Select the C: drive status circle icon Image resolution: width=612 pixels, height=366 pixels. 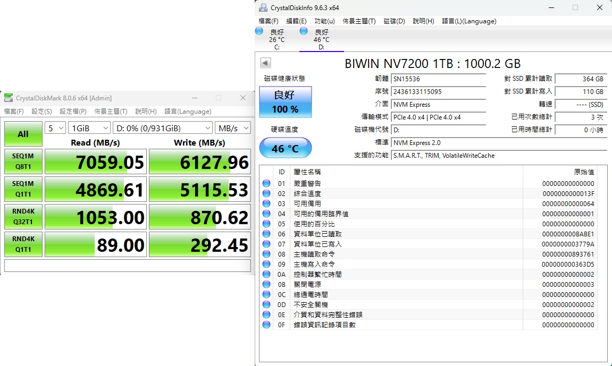[x=259, y=31]
